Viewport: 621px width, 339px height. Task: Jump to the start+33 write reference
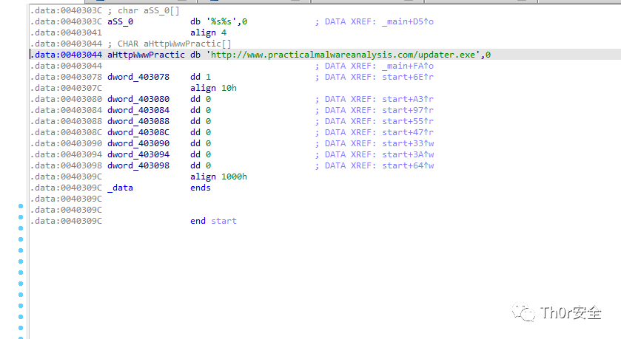pos(408,143)
